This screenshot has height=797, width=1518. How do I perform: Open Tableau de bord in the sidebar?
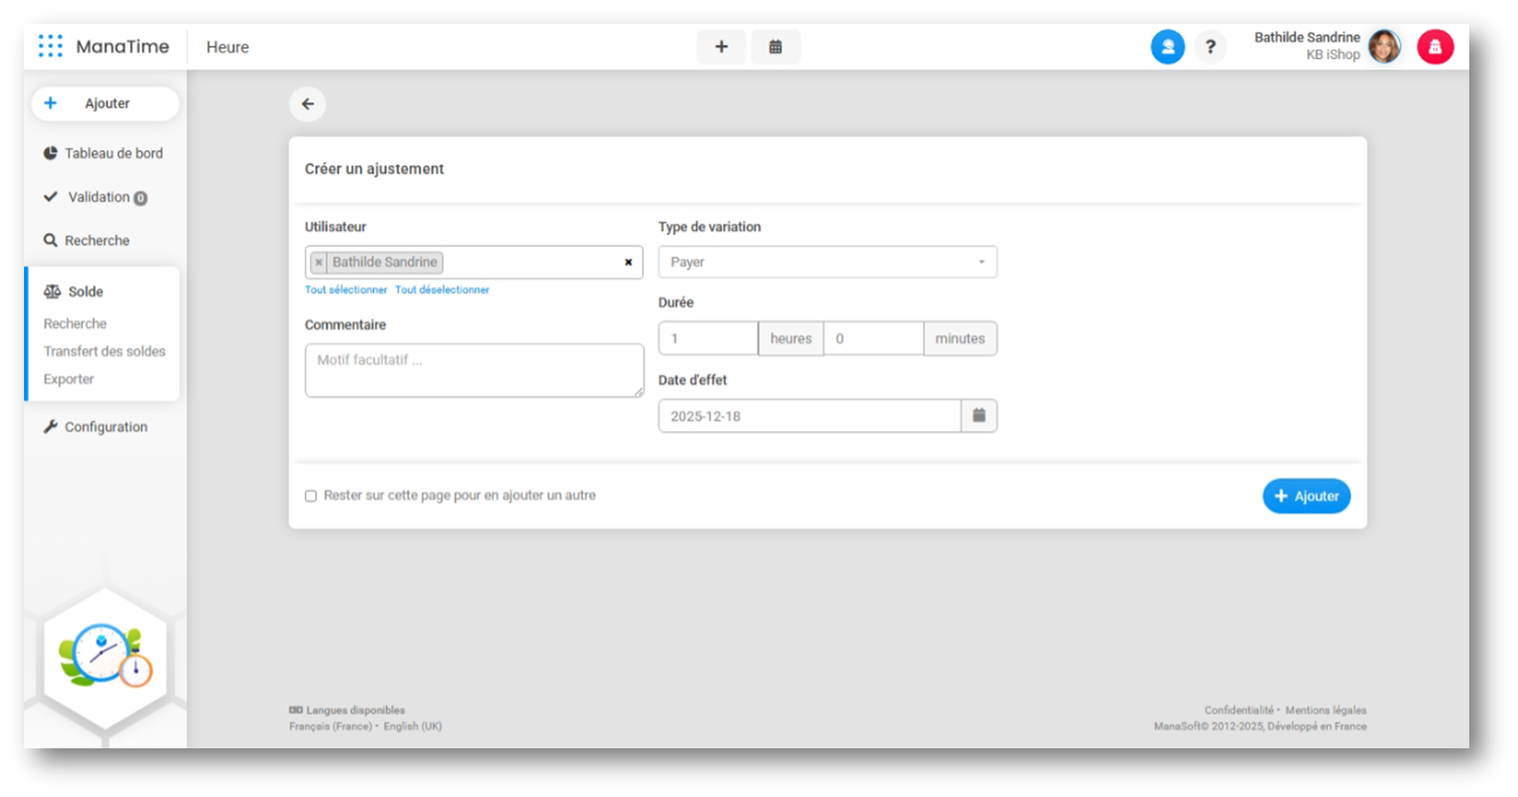(x=113, y=154)
